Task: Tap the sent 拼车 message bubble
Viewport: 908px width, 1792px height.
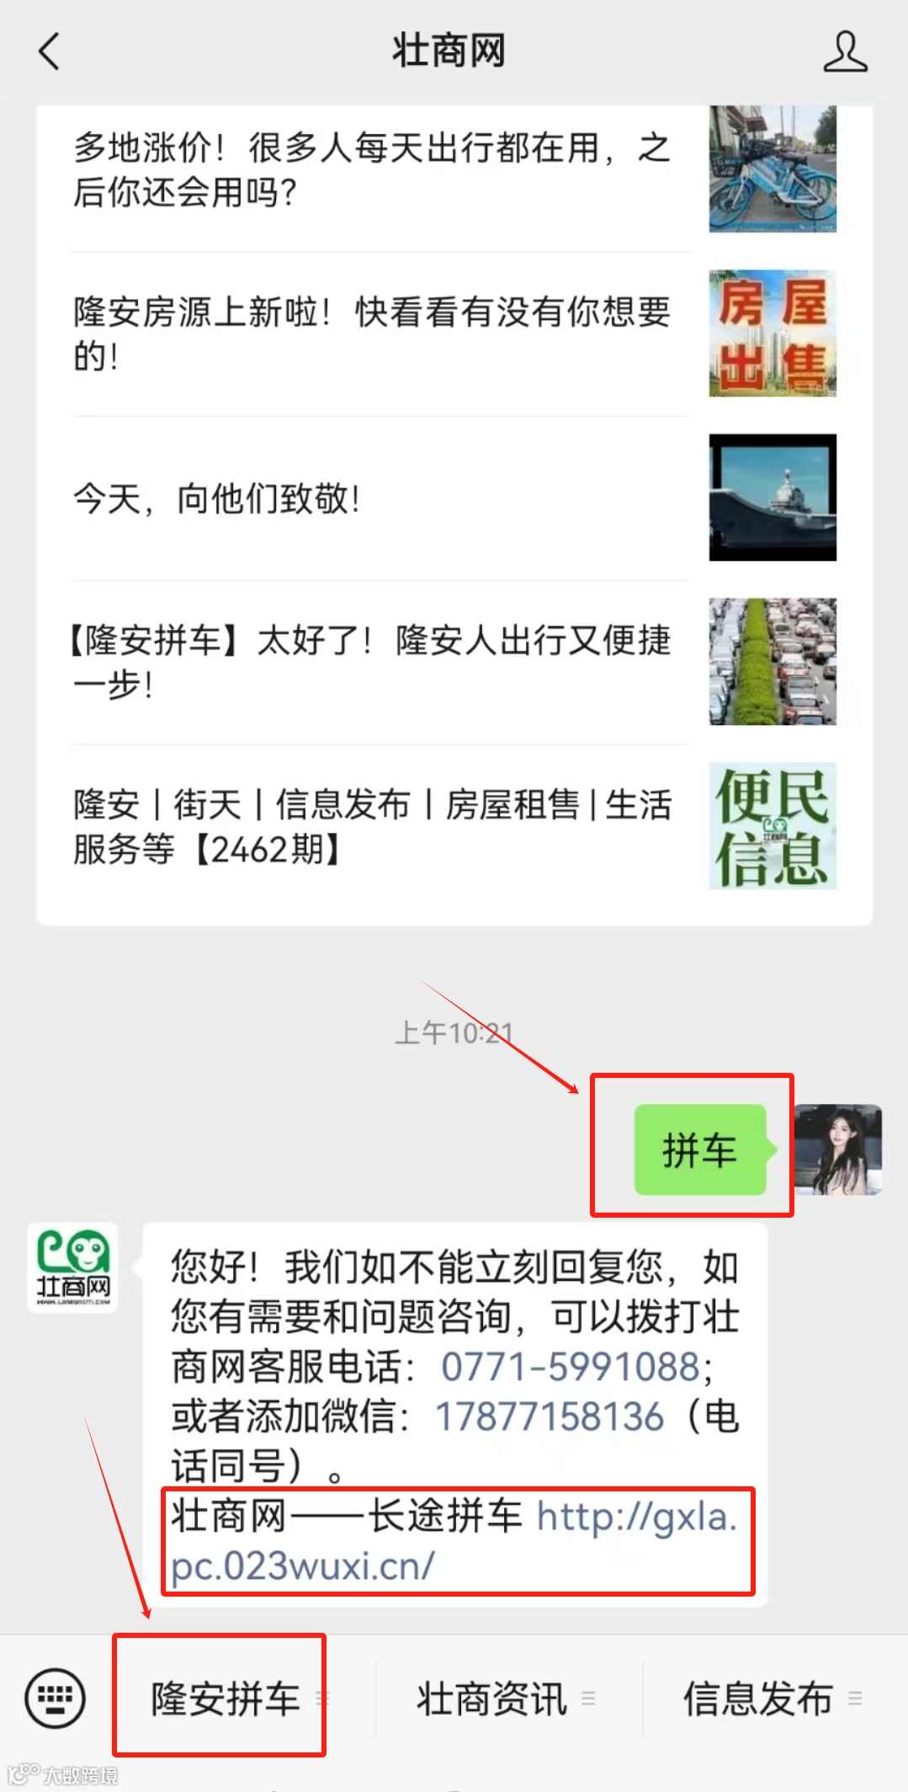Action: click(x=700, y=1149)
